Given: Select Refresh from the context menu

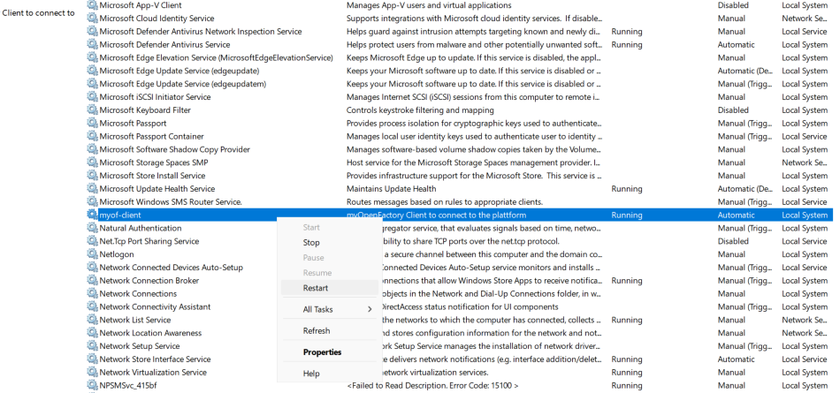Looking at the screenshot, I should pos(330,331).
